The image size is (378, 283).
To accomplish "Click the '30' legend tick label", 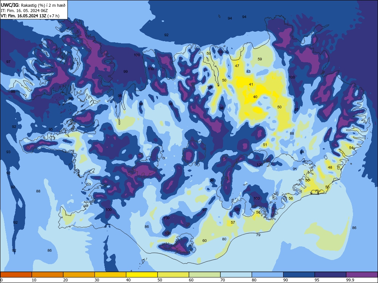I will click(x=97, y=280).
